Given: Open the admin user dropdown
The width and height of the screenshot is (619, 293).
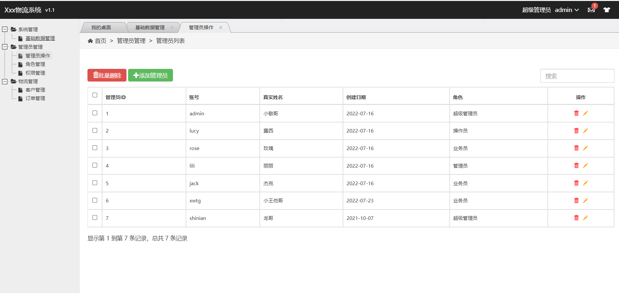Looking at the screenshot, I should click(567, 10).
